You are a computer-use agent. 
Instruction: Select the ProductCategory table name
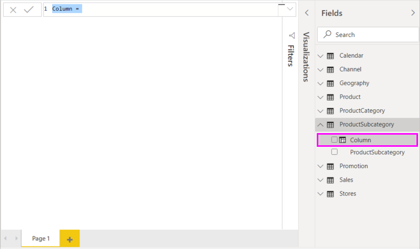click(362, 111)
